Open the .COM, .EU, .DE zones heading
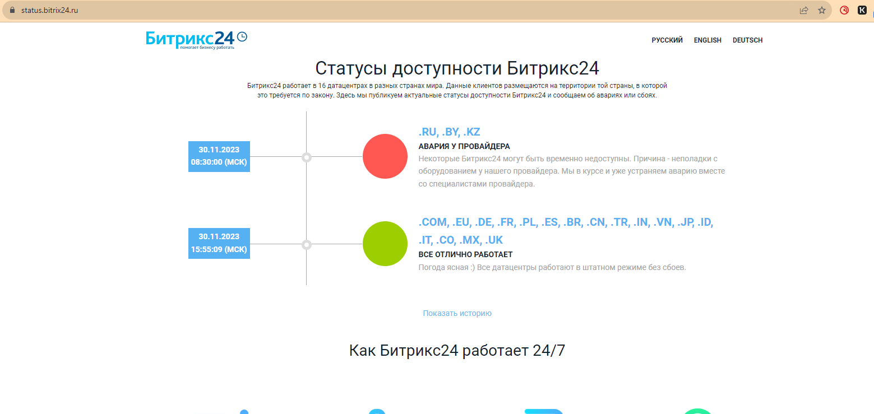The height and width of the screenshot is (414, 874). tap(566, 231)
